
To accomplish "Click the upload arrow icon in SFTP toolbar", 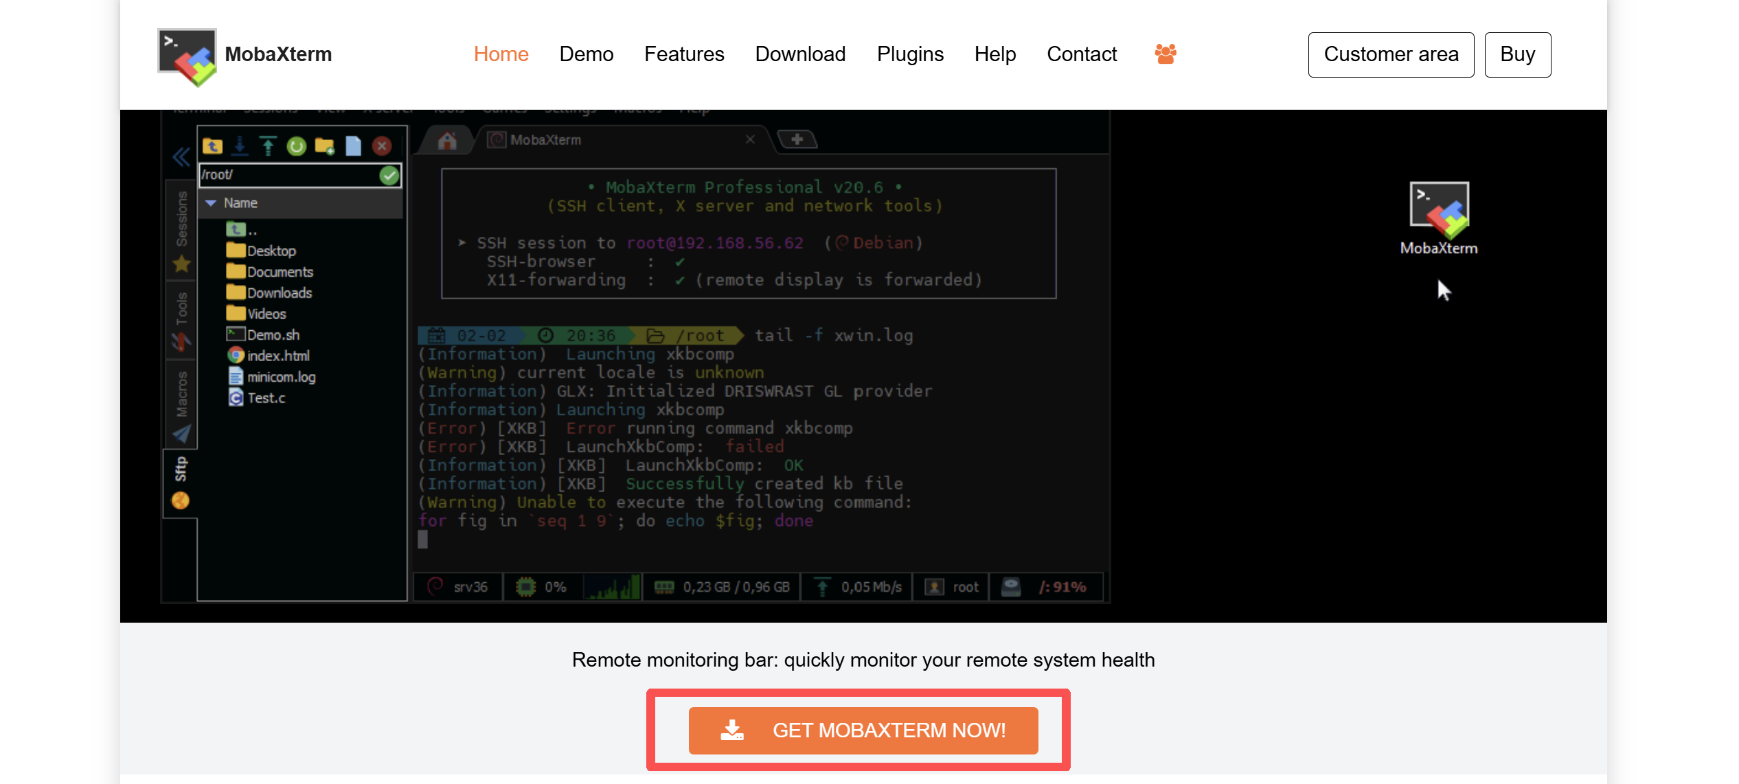I will (268, 146).
